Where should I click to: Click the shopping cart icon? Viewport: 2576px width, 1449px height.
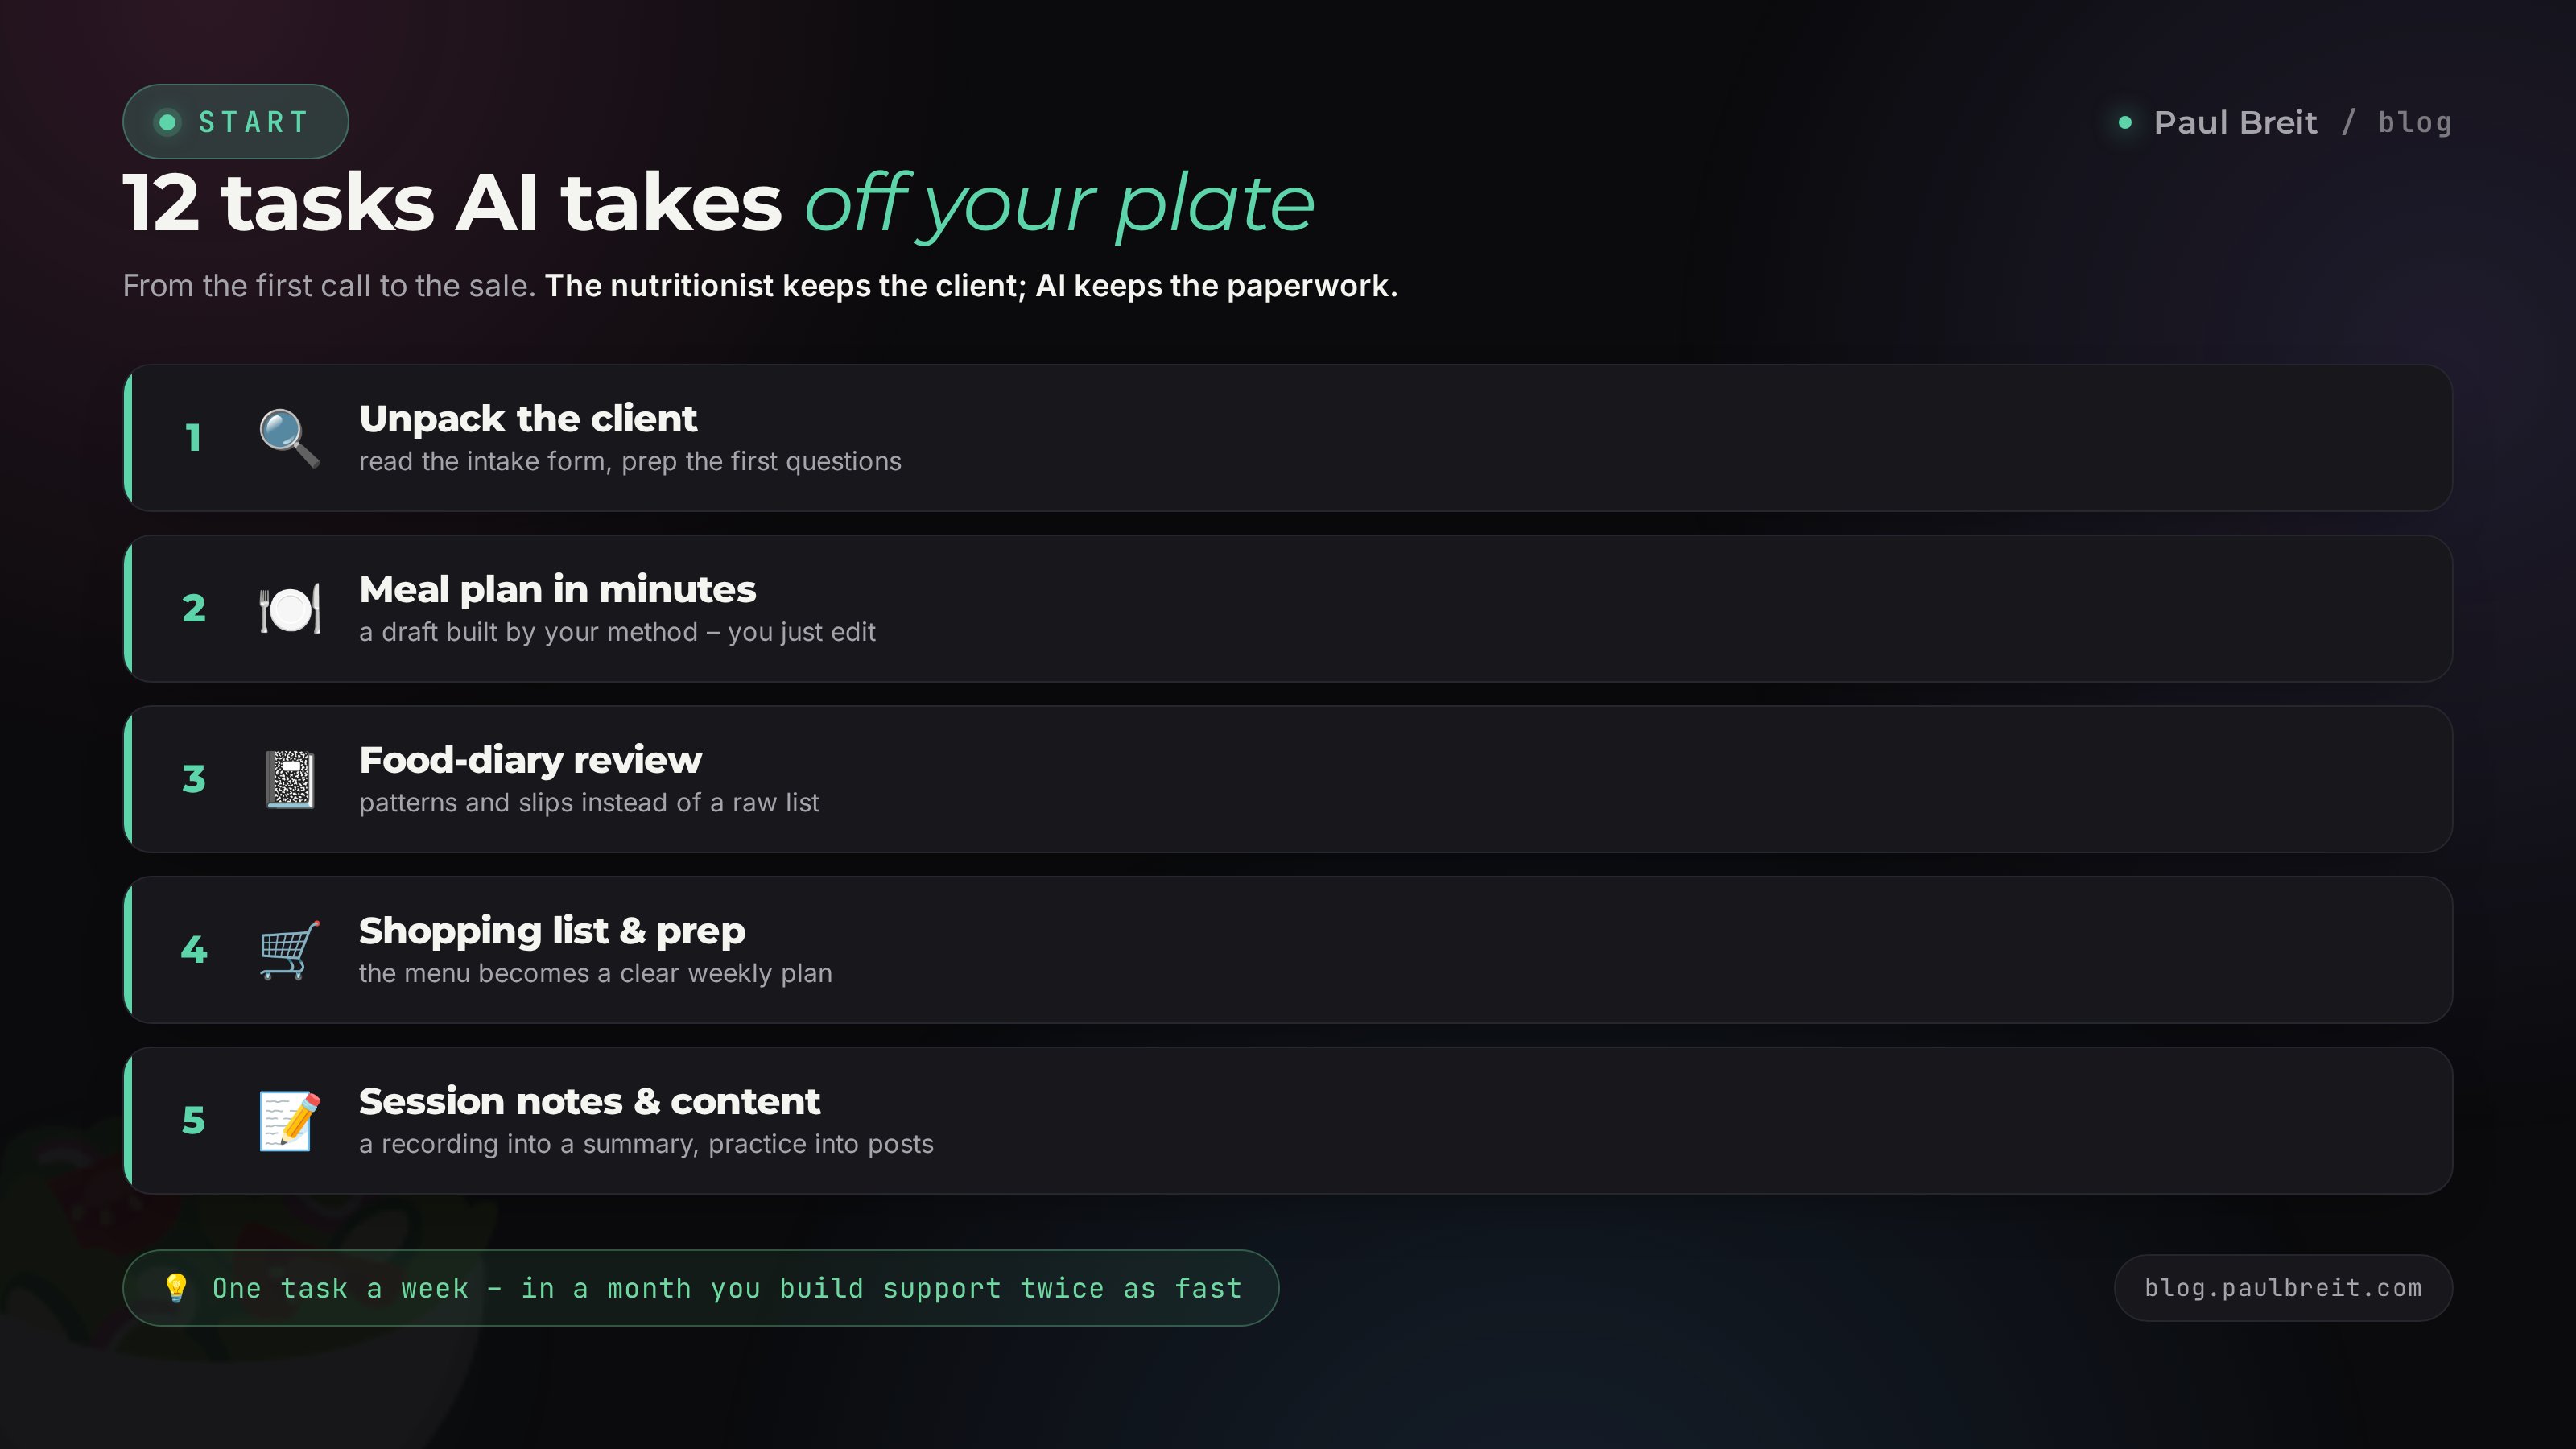[x=290, y=950]
